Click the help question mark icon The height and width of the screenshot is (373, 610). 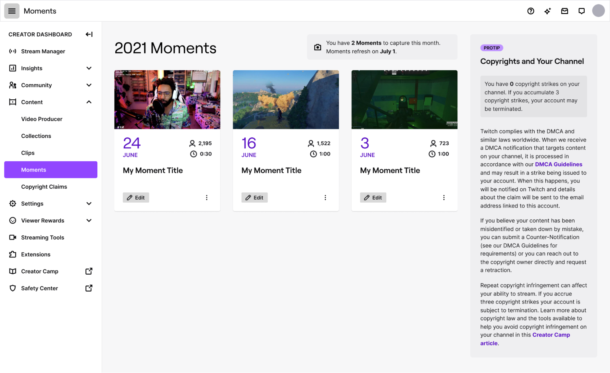pyautogui.click(x=531, y=11)
